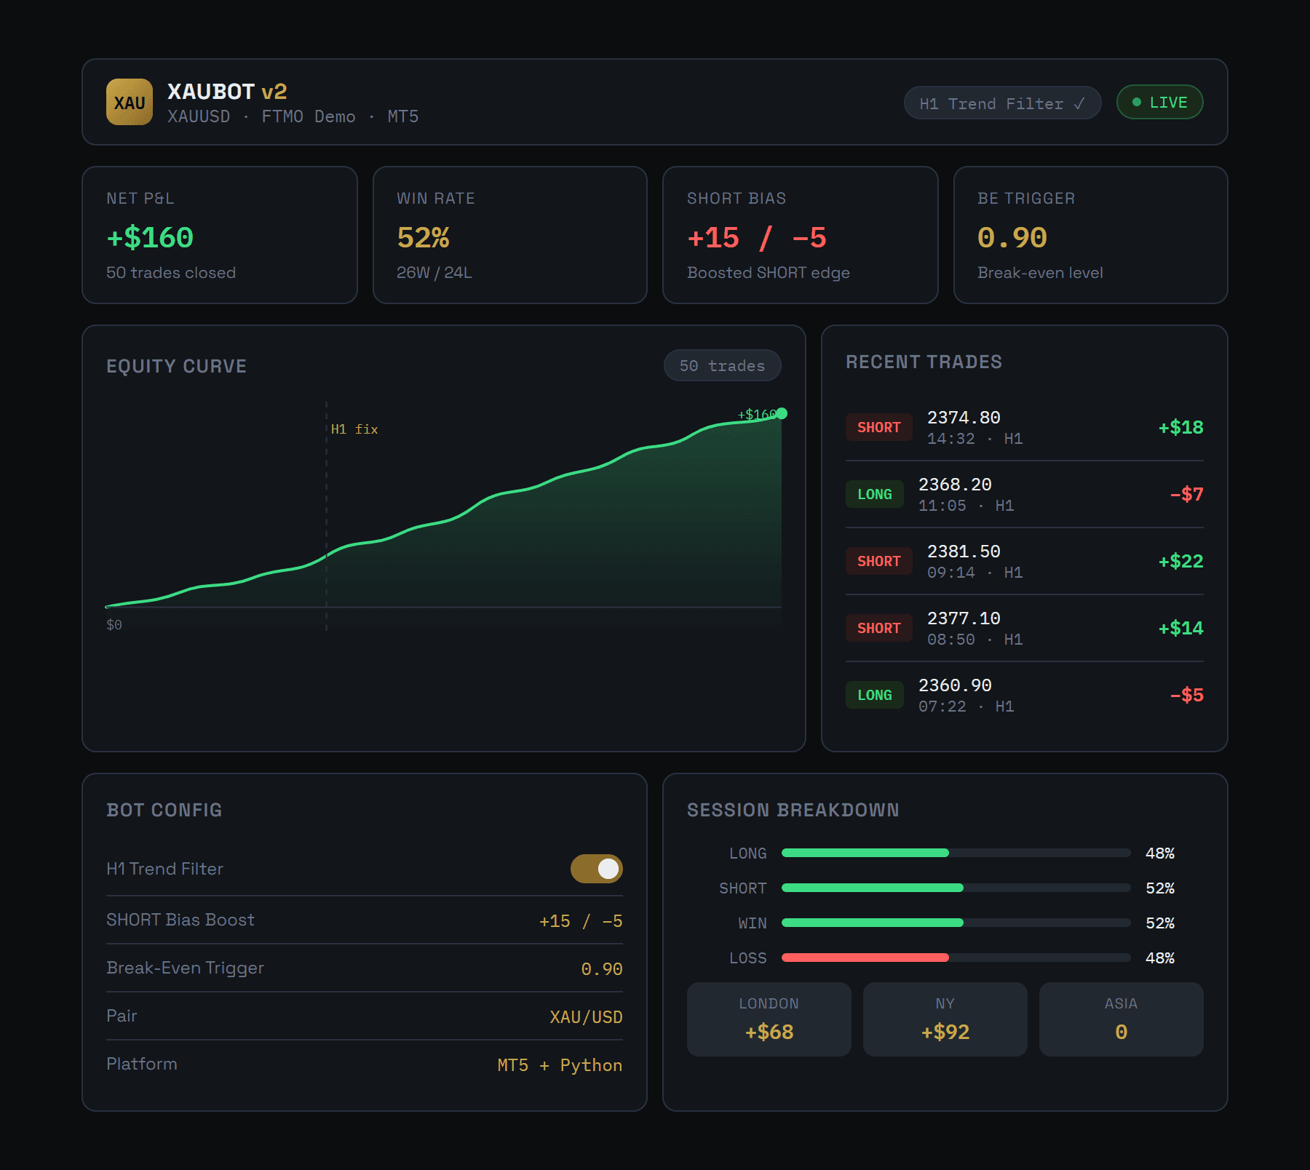Select the NY session tile
The width and height of the screenshot is (1310, 1170).
[945, 1019]
